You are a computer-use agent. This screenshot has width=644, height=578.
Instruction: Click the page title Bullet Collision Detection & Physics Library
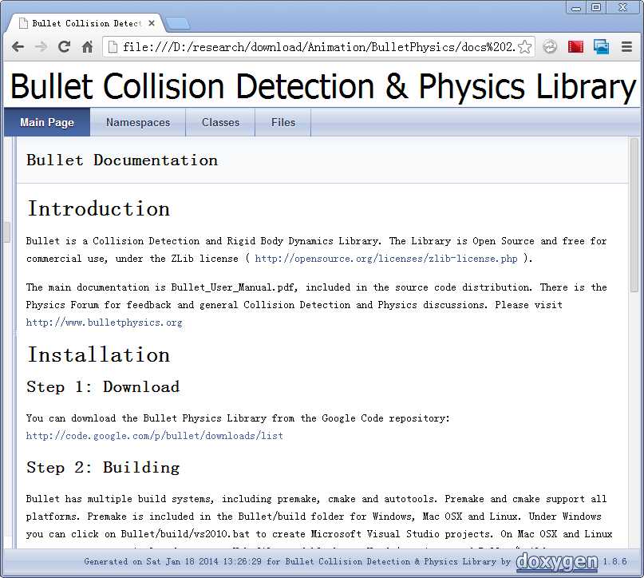323,86
